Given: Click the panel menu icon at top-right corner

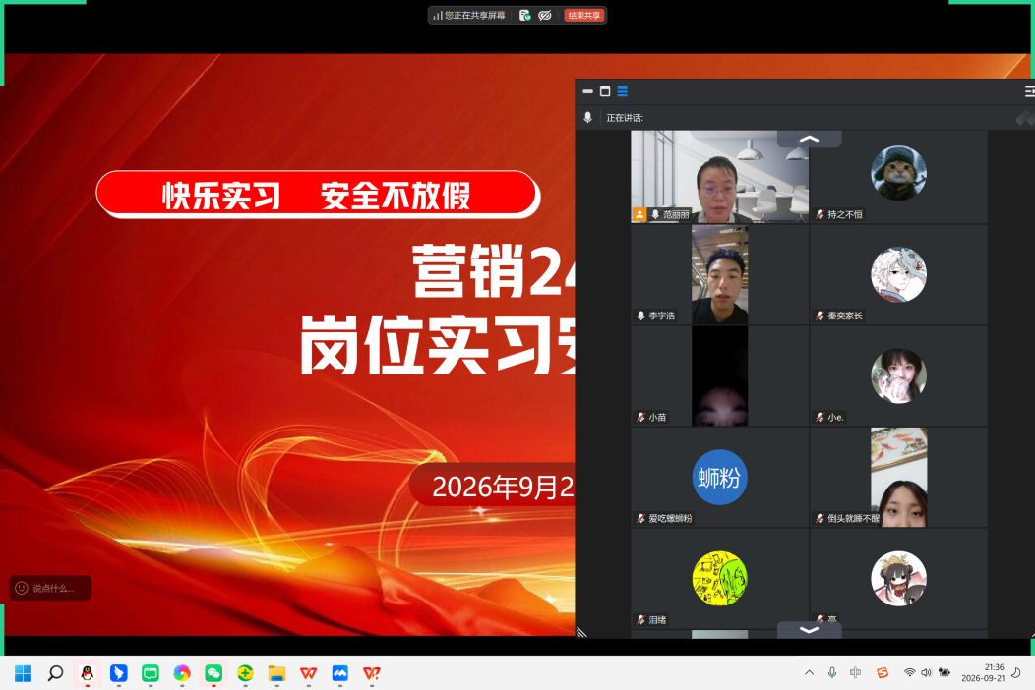Looking at the screenshot, I should (x=1029, y=91).
